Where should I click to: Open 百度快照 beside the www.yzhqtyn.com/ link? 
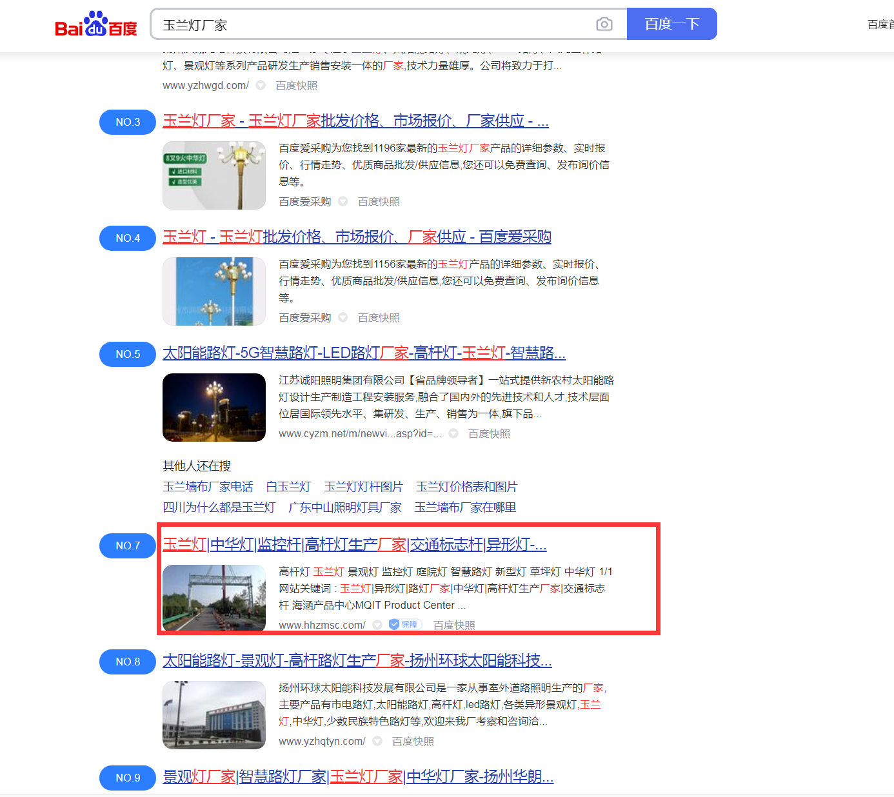[x=413, y=742]
